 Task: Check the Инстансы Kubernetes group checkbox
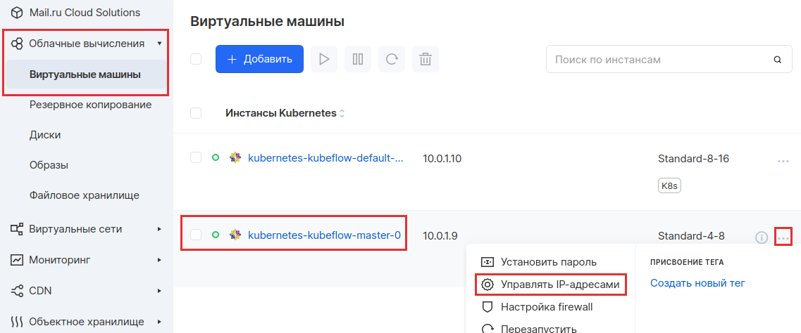tap(196, 113)
